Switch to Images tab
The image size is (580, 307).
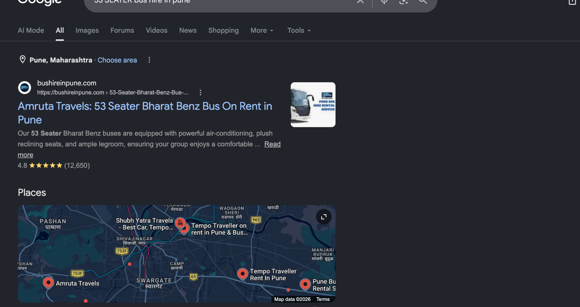(x=87, y=30)
